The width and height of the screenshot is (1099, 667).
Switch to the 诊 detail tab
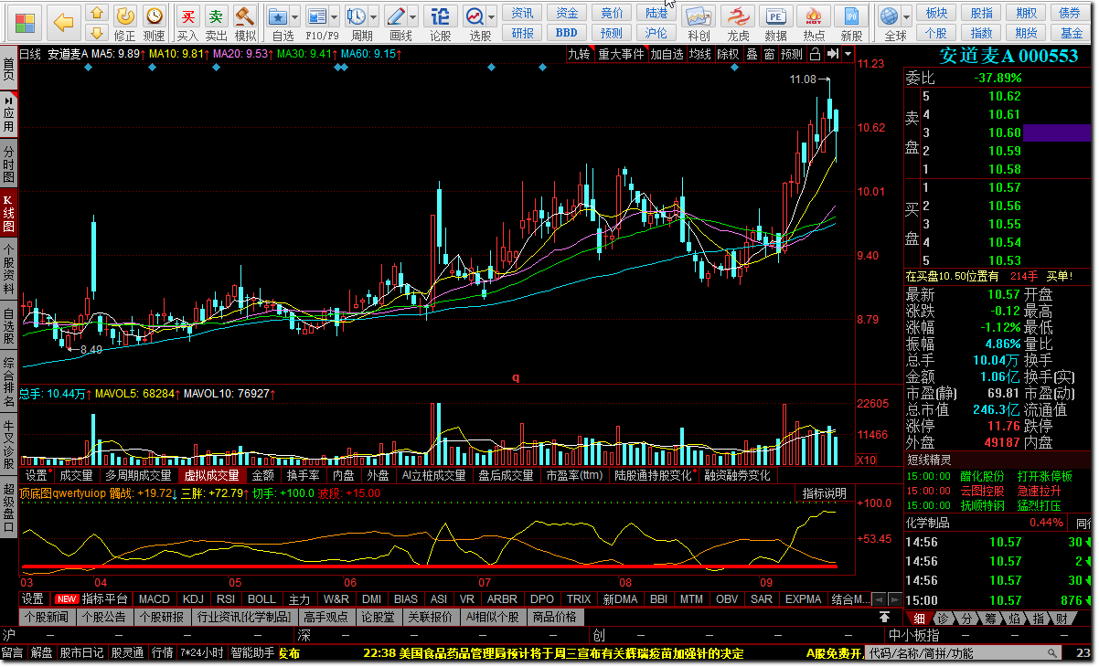pos(943,619)
